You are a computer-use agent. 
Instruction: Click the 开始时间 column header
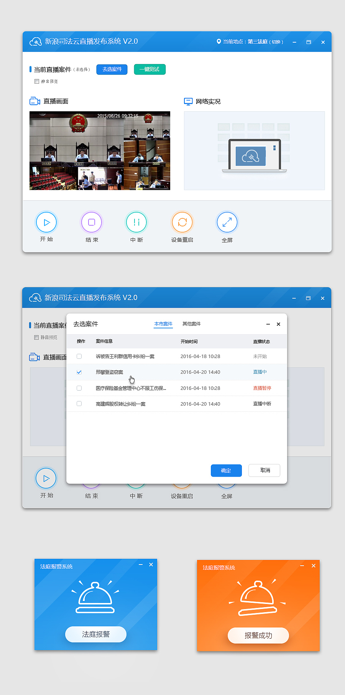(x=189, y=342)
